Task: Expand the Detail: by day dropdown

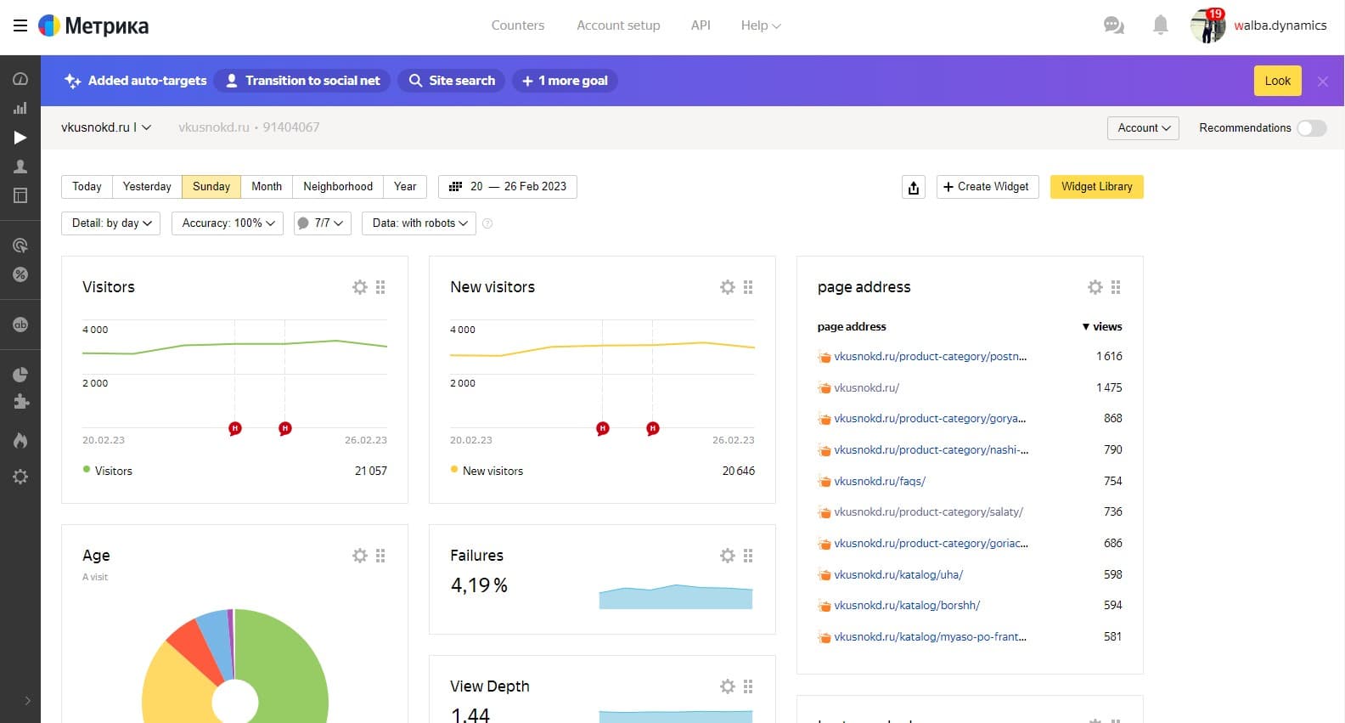Action: pyautogui.click(x=111, y=223)
